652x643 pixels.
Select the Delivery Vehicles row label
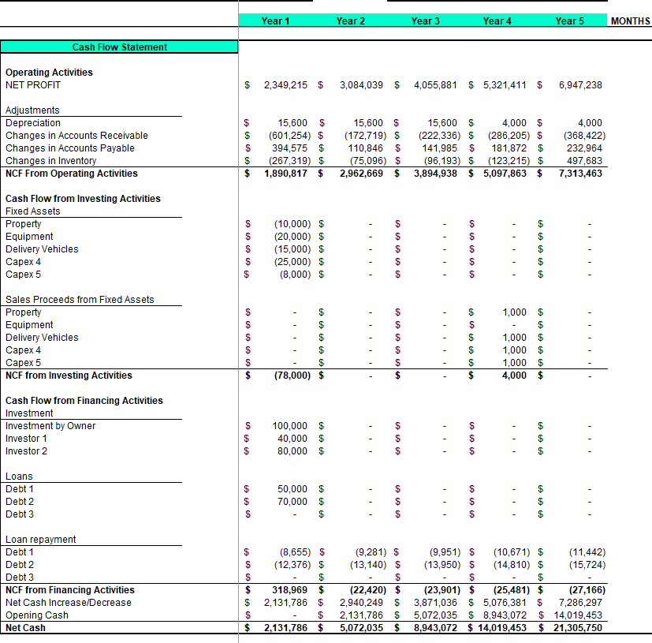point(42,249)
